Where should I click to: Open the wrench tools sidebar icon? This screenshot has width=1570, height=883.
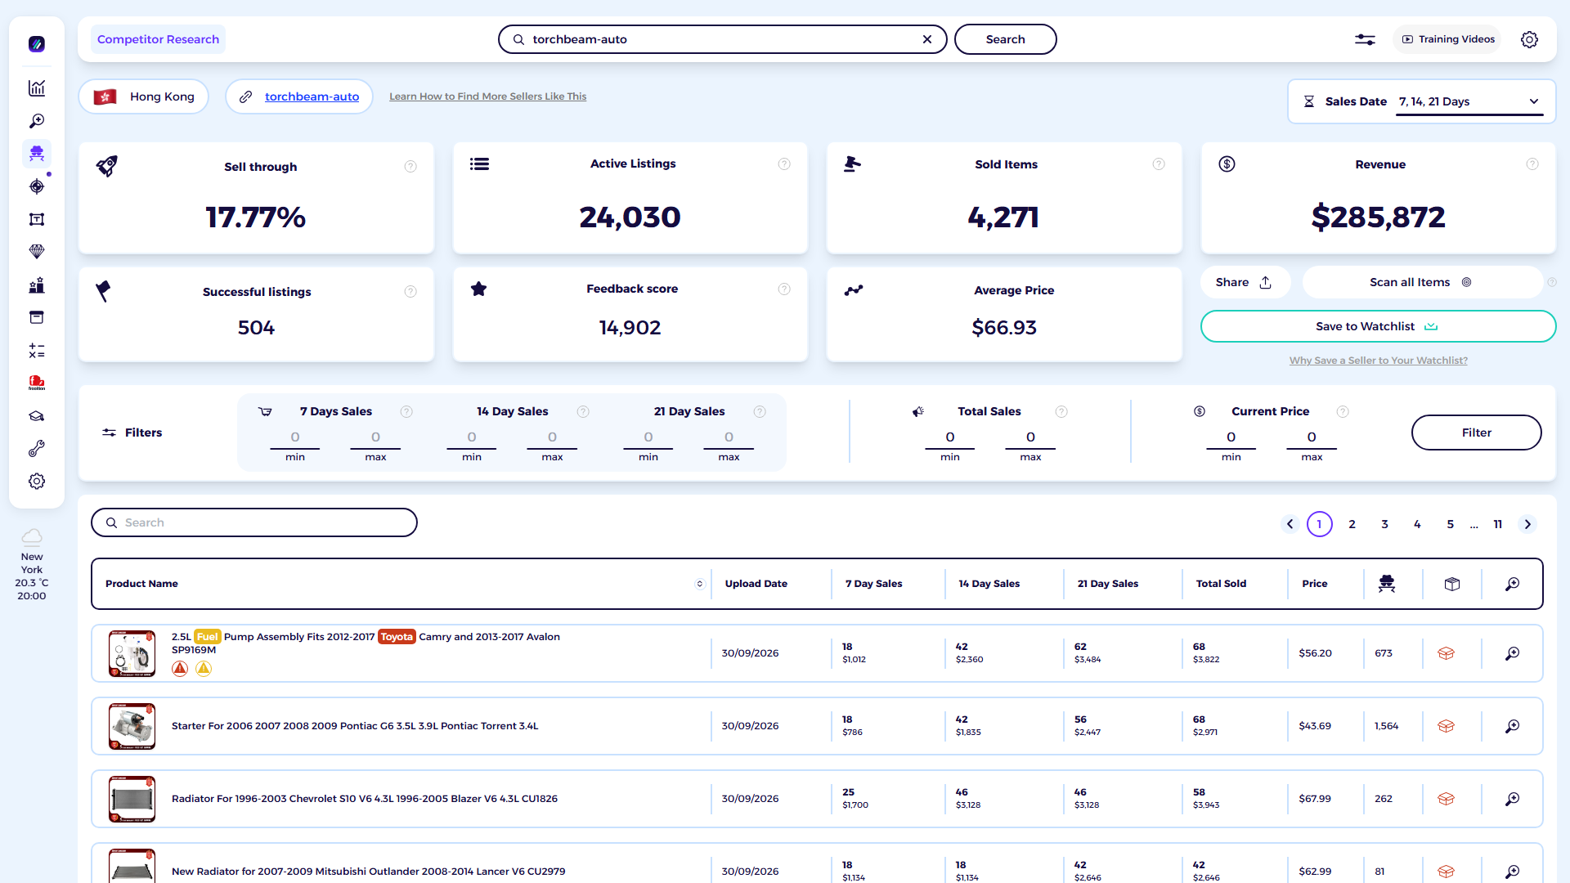37,449
